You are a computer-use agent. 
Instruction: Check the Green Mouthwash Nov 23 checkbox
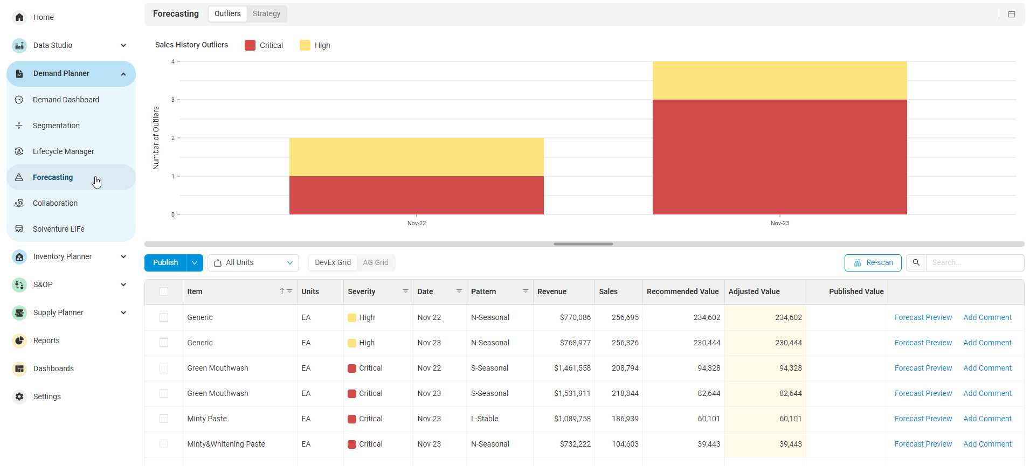tap(164, 393)
